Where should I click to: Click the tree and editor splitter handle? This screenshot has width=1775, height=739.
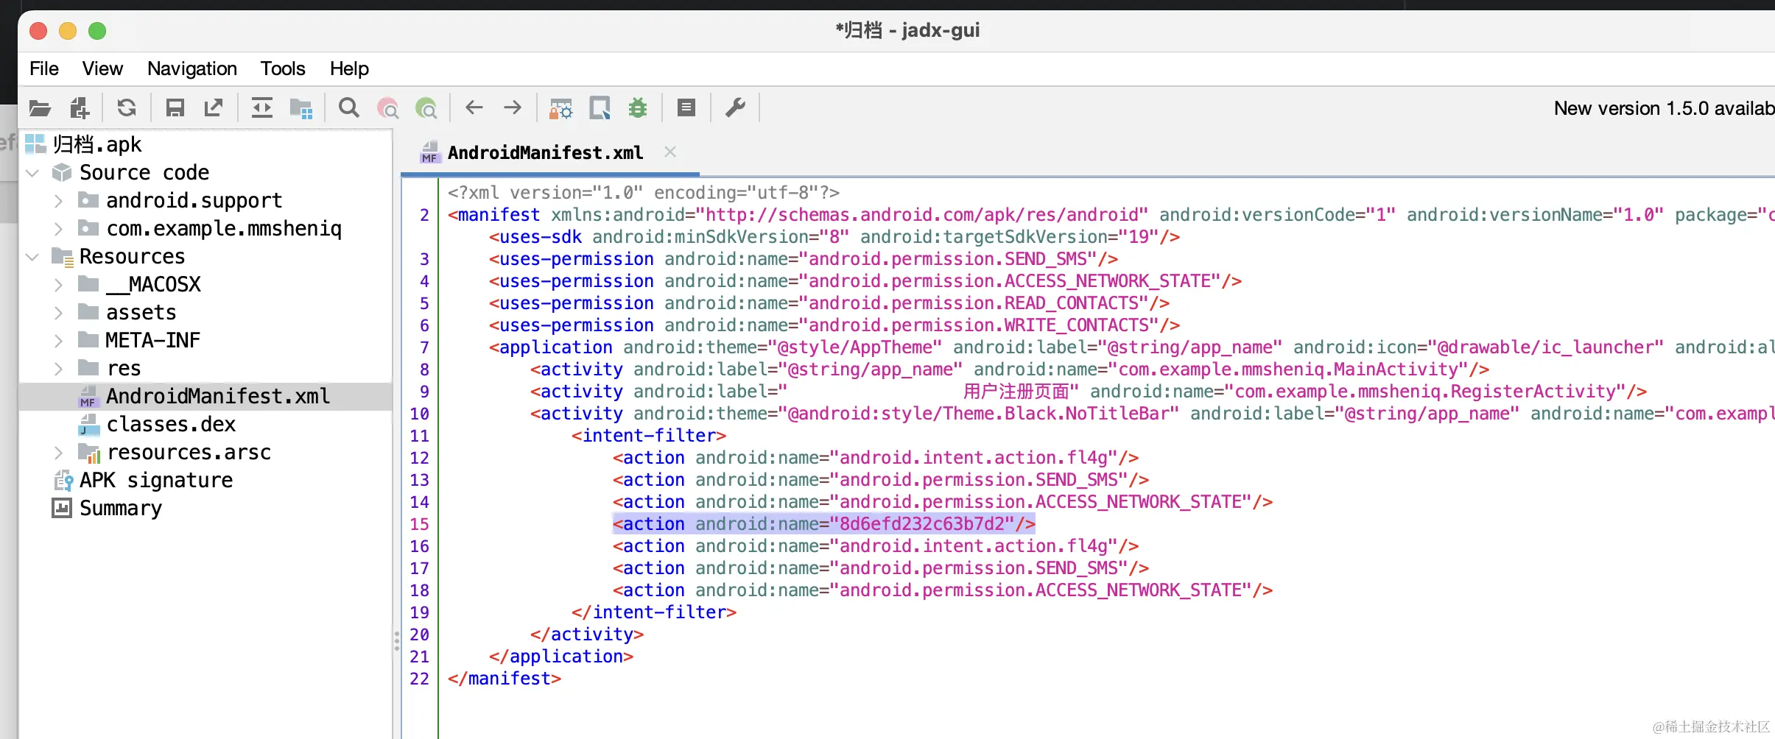click(x=396, y=640)
